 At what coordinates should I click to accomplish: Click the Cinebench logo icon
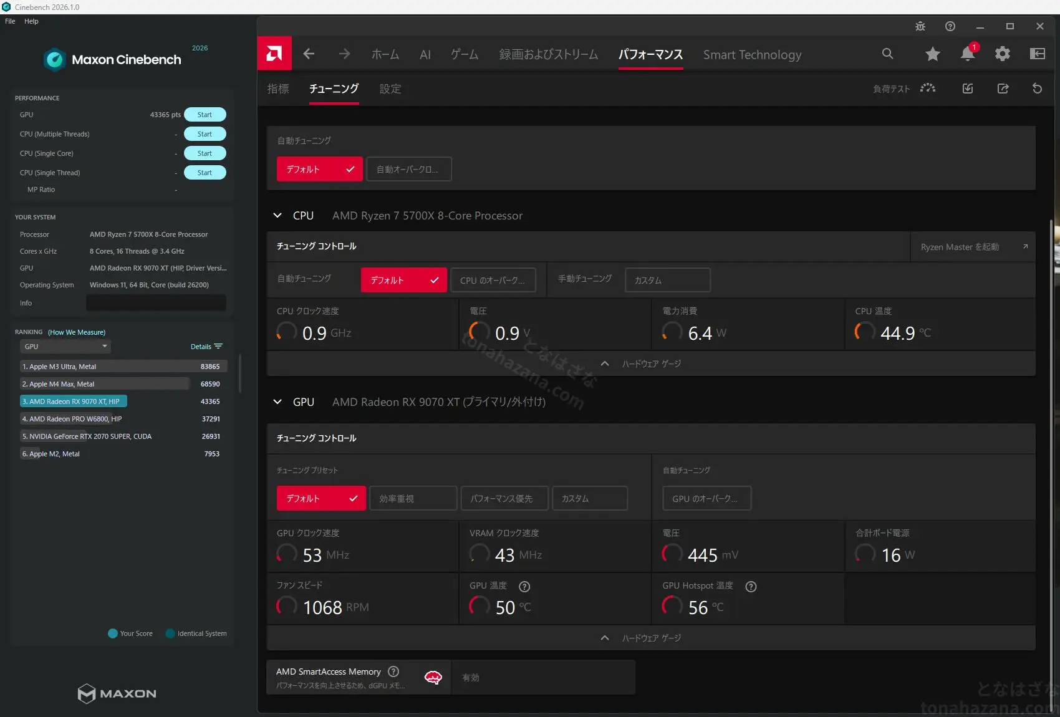55,60
